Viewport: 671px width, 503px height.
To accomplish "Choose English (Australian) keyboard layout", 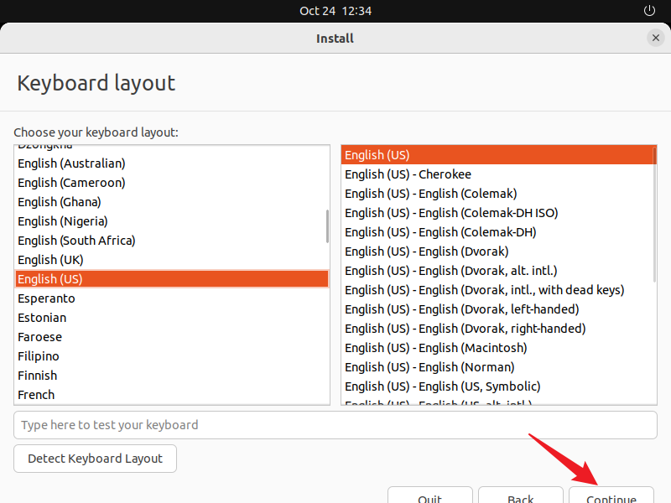I will (x=71, y=163).
